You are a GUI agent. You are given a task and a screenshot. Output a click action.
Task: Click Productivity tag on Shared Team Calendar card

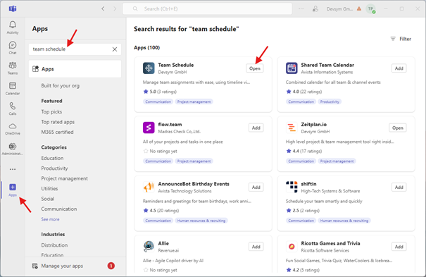tap(330, 101)
